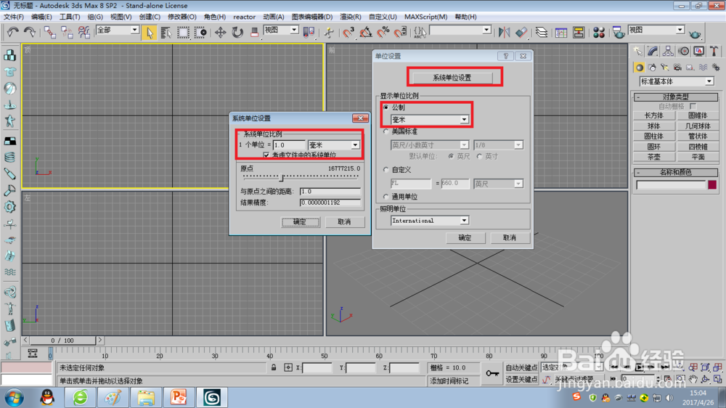The height and width of the screenshot is (408, 726).
Task: Open the 渲染(R) menu
Action: click(351, 17)
